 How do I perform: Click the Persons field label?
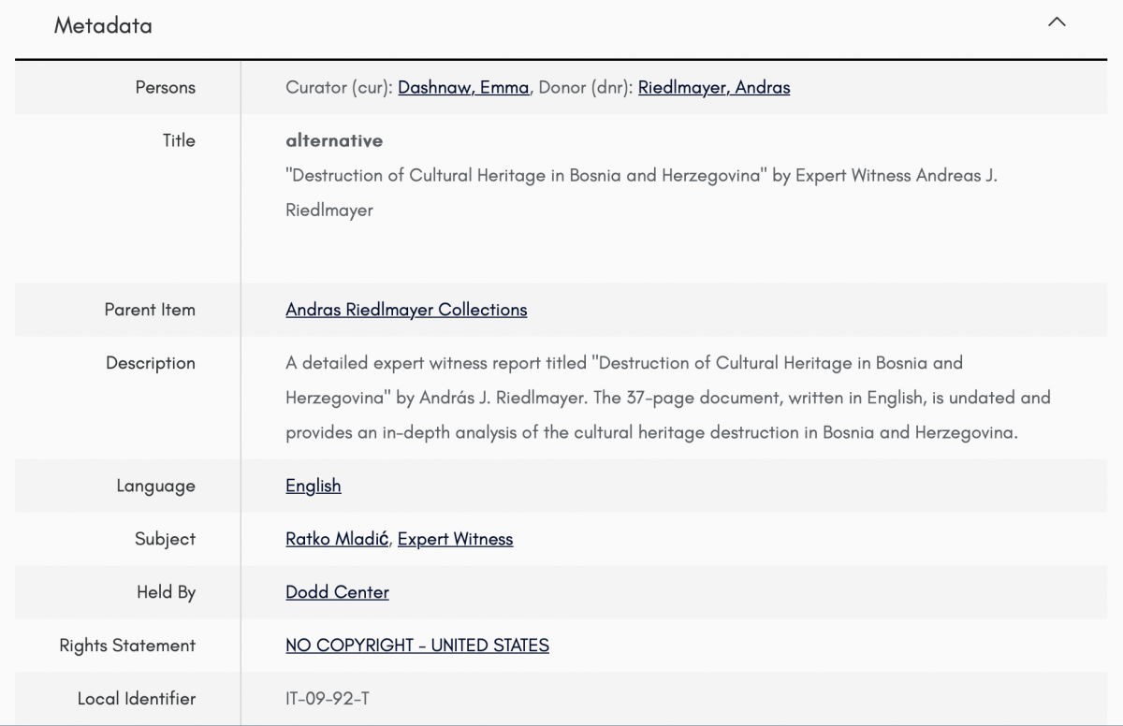pyautogui.click(x=166, y=88)
